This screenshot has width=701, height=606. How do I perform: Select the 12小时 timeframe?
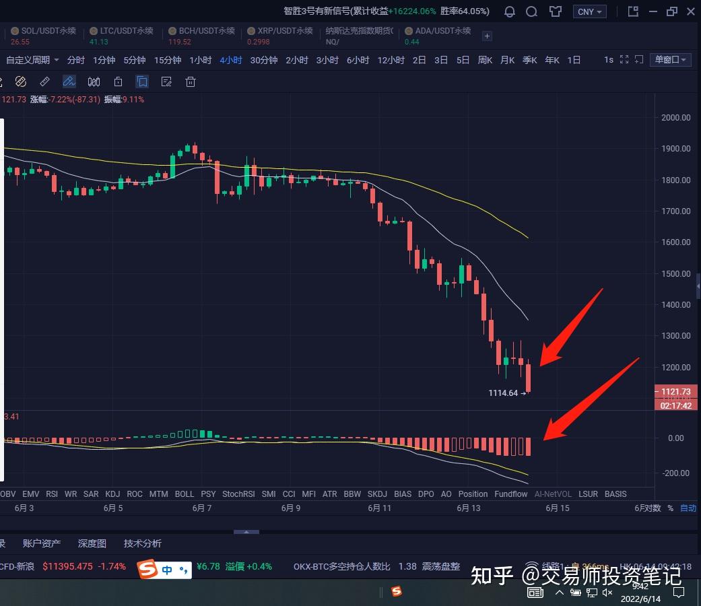(391, 60)
